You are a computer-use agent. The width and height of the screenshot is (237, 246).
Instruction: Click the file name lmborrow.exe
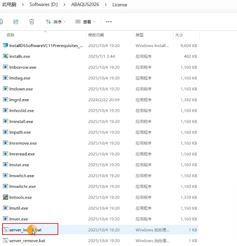click(23, 67)
